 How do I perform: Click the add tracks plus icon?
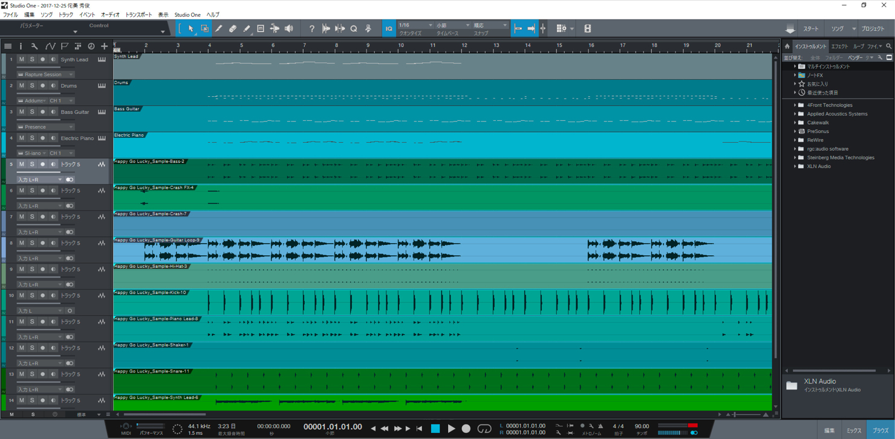pos(104,47)
